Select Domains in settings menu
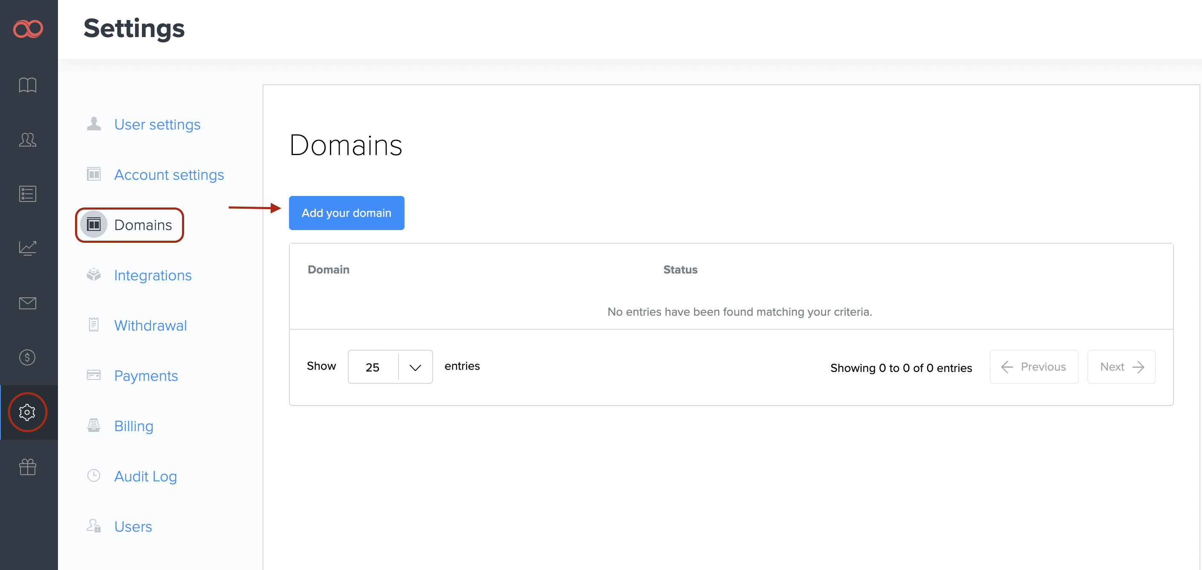 (143, 225)
